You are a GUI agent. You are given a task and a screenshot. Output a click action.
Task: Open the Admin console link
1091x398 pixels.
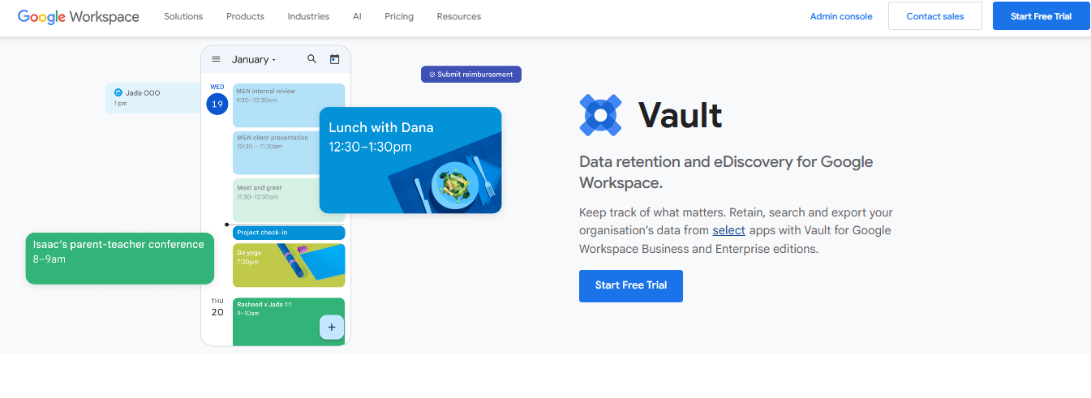click(841, 16)
